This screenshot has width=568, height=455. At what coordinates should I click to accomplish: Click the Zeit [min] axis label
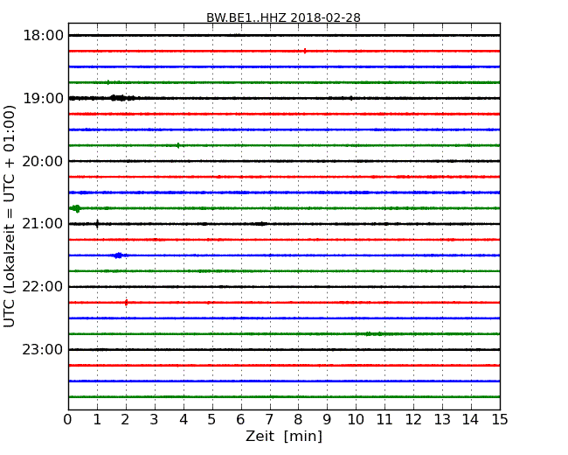[x=284, y=436]
